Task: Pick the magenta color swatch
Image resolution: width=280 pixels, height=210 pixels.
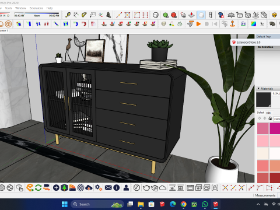Action: [x=275, y=128]
